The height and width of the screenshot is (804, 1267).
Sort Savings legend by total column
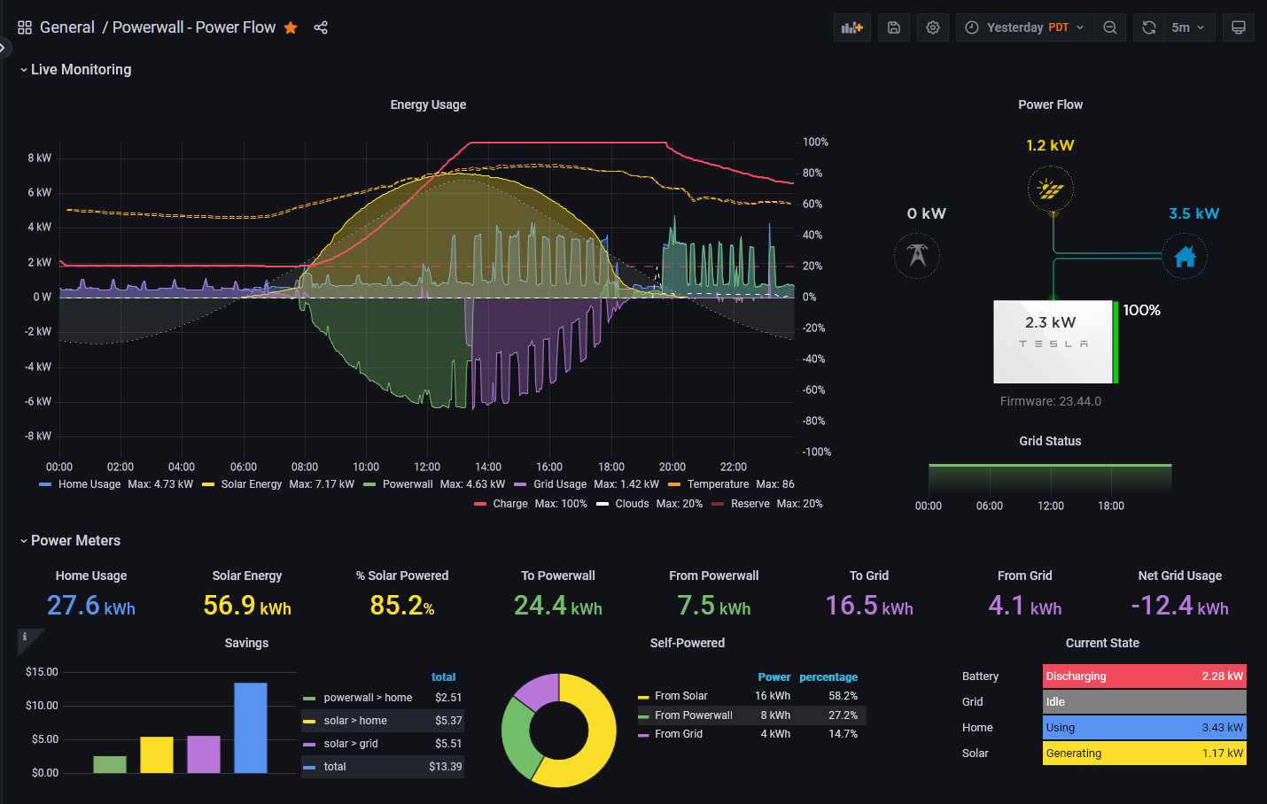click(443, 677)
